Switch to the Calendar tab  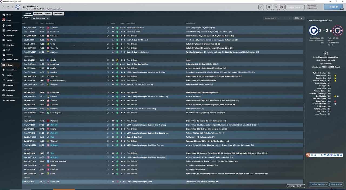38,13
